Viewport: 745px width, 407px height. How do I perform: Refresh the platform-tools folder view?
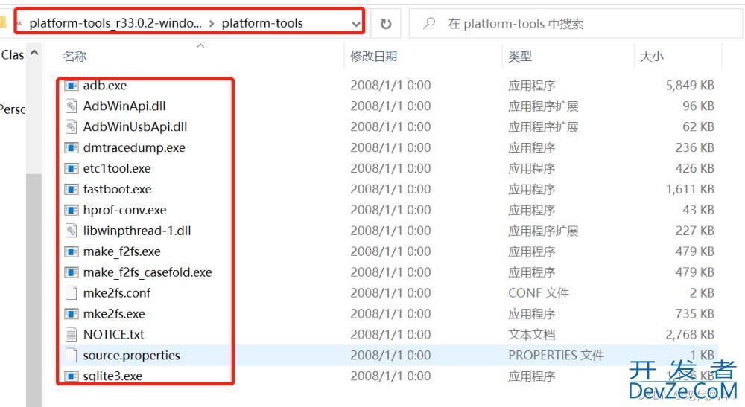click(386, 23)
